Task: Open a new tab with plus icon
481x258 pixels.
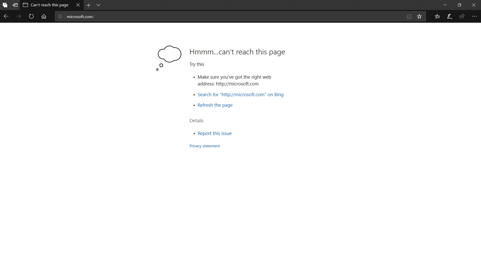Action: click(88, 5)
